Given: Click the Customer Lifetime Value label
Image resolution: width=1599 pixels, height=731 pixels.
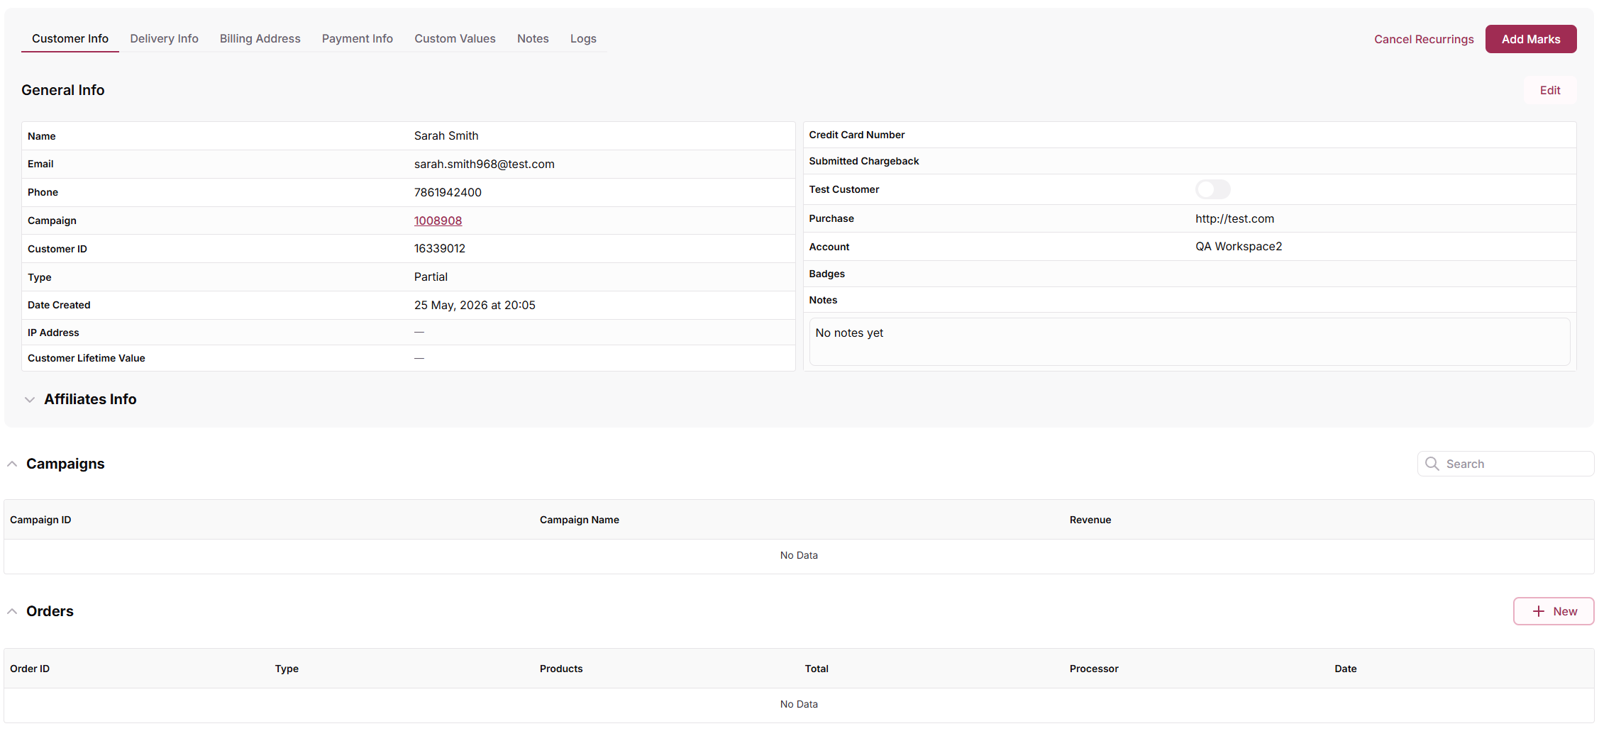Looking at the screenshot, I should pos(86,359).
